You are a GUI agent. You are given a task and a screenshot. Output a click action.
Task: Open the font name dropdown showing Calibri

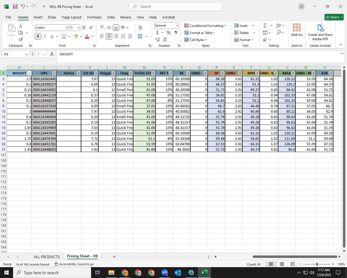[66, 28]
